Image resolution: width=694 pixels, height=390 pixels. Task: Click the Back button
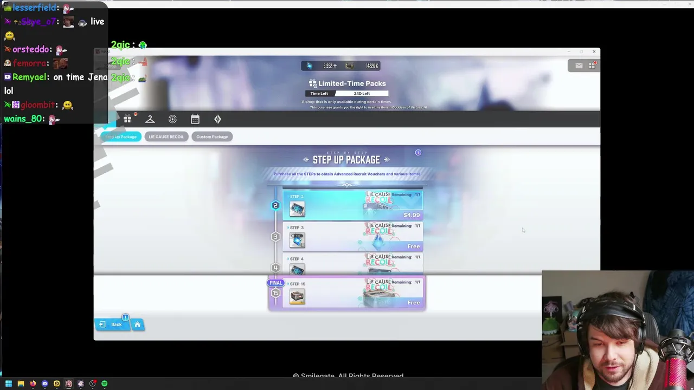coord(112,324)
